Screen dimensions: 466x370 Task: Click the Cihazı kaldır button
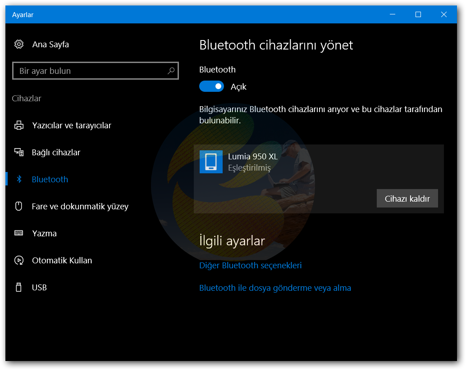click(407, 198)
